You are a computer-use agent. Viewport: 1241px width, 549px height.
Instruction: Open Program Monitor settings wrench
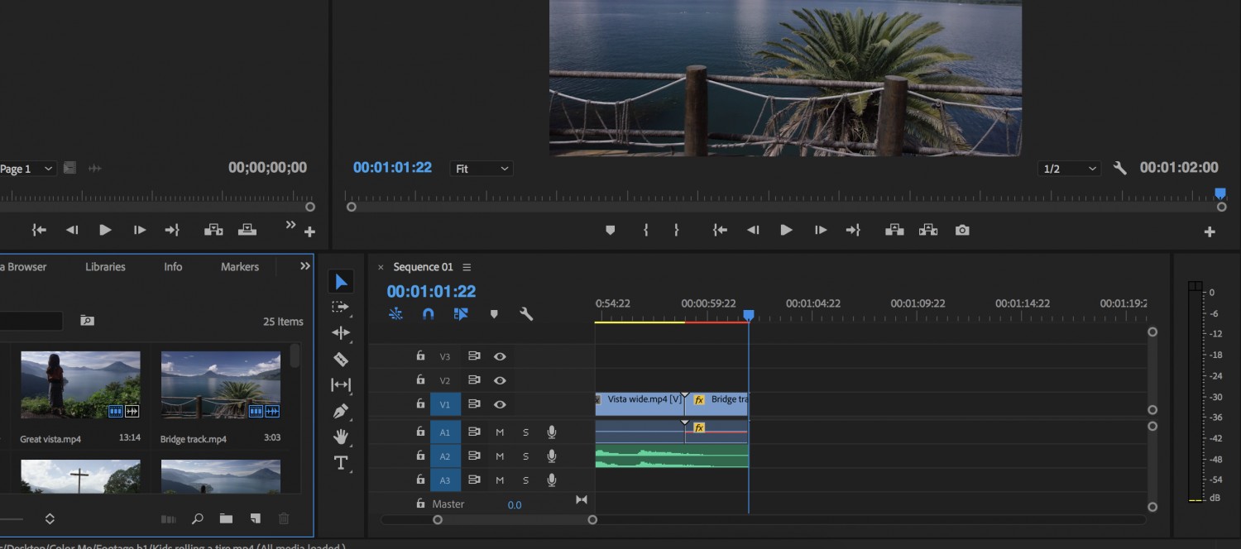[1120, 168]
